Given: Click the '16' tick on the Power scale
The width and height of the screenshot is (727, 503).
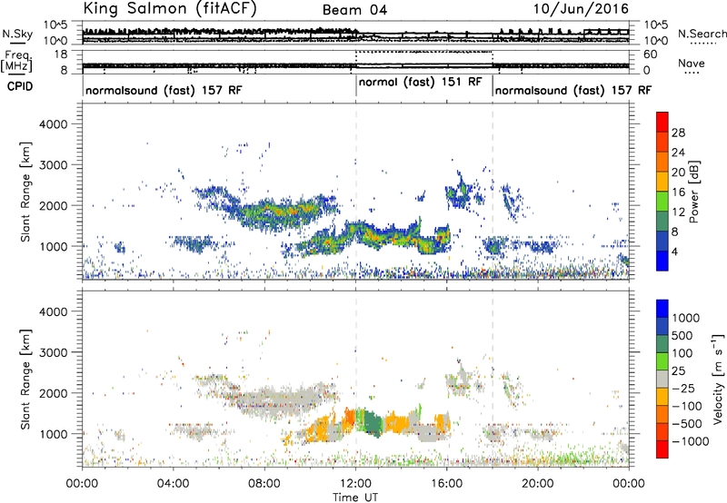Looking at the screenshot, I should tap(678, 192).
